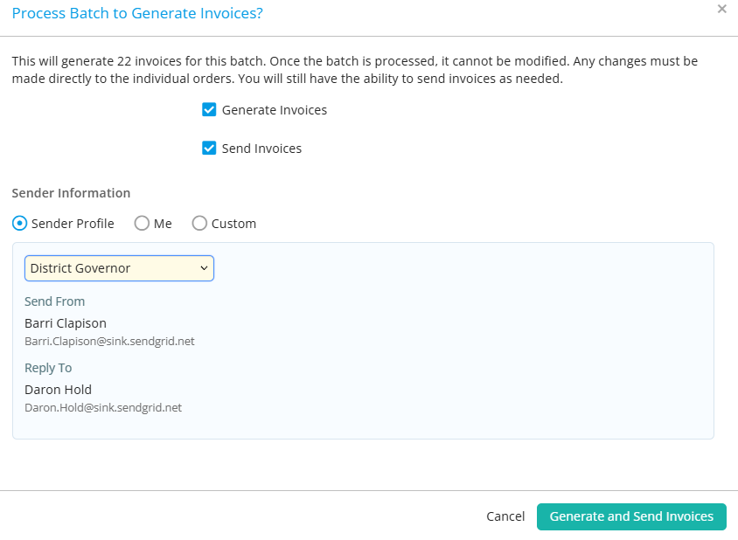The width and height of the screenshot is (738, 540).
Task: Uncheck the Generate Invoices checkbox
Action: (209, 109)
